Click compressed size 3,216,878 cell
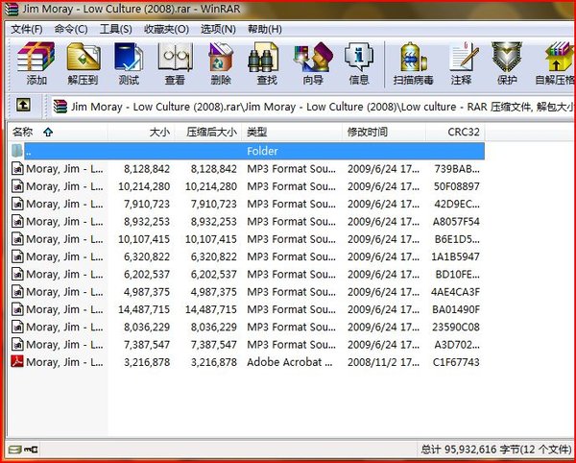The height and width of the screenshot is (463, 576). point(214,362)
